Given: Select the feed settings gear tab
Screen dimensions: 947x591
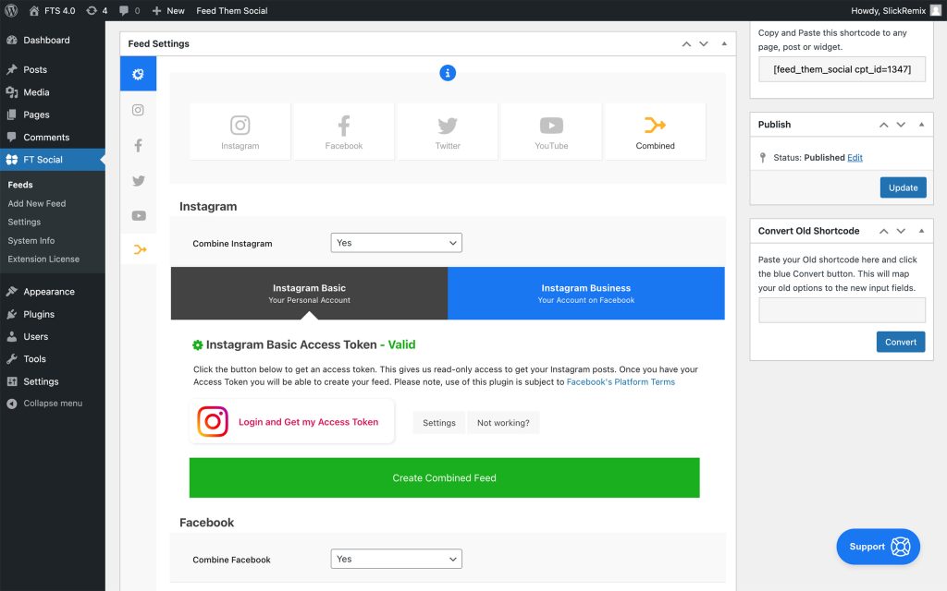Looking at the screenshot, I should coord(139,74).
